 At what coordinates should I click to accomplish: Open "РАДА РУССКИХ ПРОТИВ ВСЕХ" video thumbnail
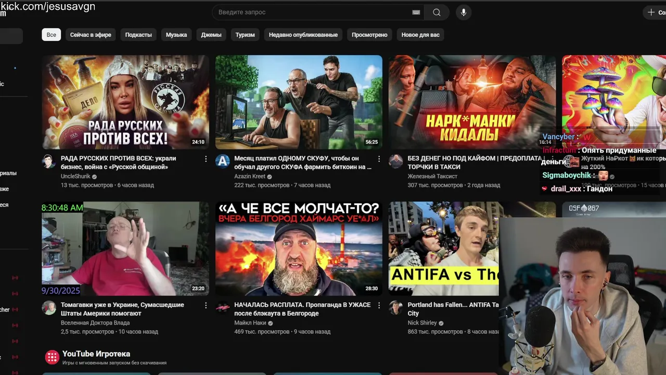click(125, 102)
